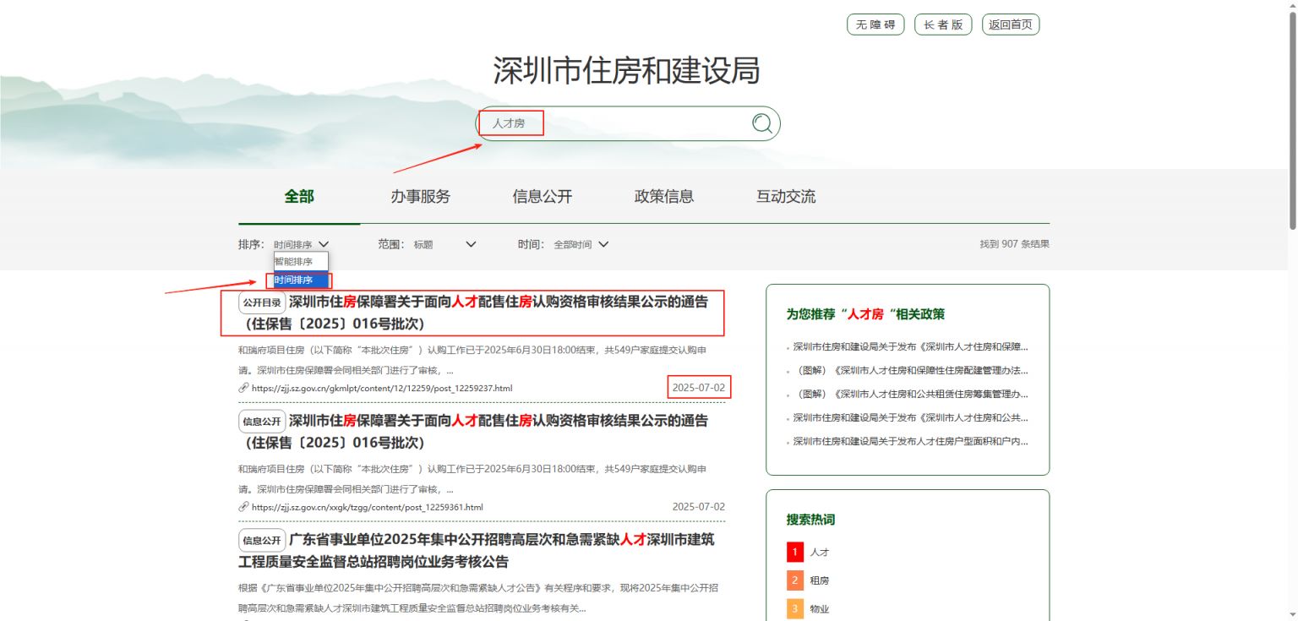Image resolution: width=1298 pixels, height=621 pixels.
Task: Open 广东省事业单位2025年集中公开招聘 result title
Action: 477,550
